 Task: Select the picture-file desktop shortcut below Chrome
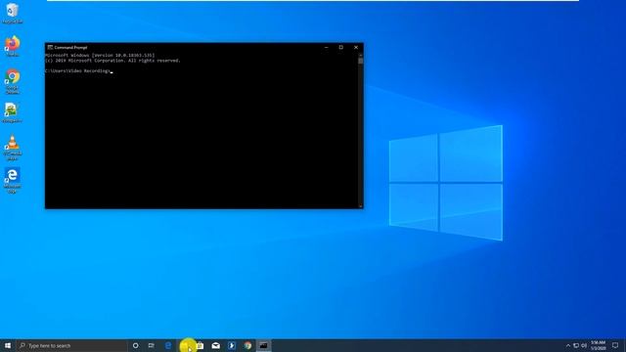pos(12,113)
